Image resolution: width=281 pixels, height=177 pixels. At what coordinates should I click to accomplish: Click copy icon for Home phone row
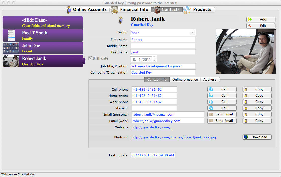tap(246, 96)
